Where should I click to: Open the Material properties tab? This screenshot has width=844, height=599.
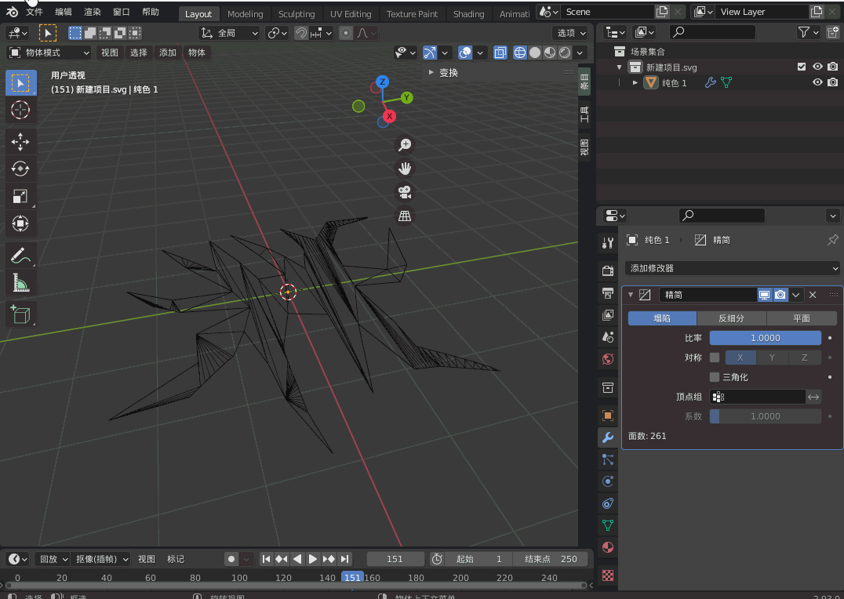click(608, 548)
